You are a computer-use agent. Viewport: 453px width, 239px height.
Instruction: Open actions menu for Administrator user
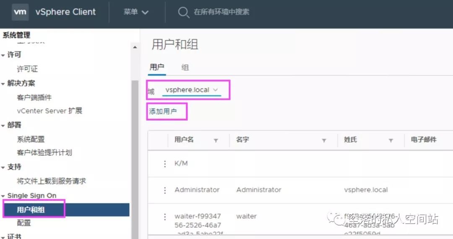165,190
